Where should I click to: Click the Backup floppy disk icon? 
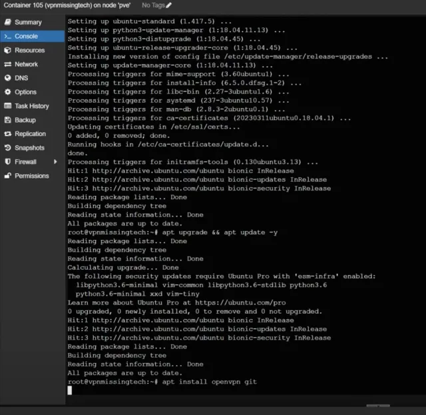point(8,120)
